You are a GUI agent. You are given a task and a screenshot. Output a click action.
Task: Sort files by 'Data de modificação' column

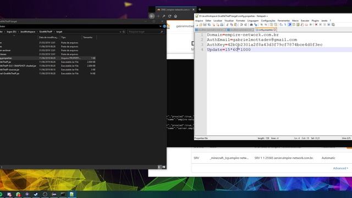coord(49,37)
